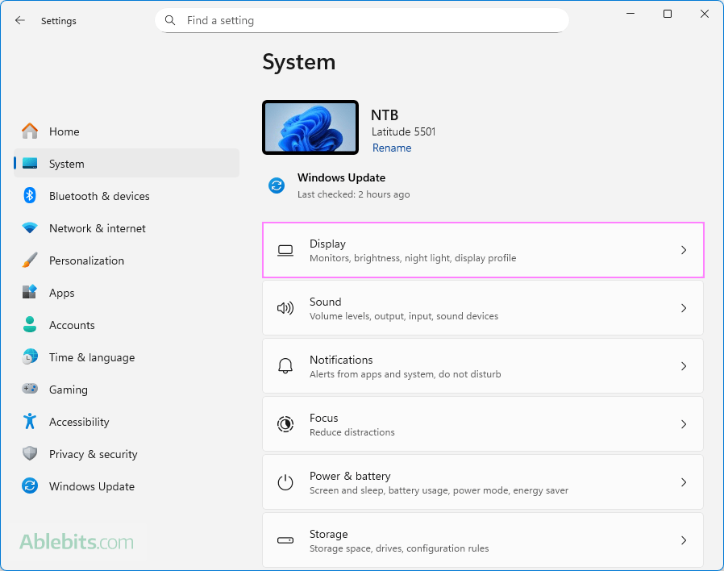Image resolution: width=724 pixels, height=571 pixels.
Task: Select Network & internet in sidebar
Action: pyautogui.click(x=127, y=228)
